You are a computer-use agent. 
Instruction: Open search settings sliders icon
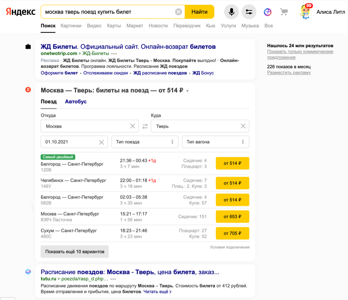249,12
